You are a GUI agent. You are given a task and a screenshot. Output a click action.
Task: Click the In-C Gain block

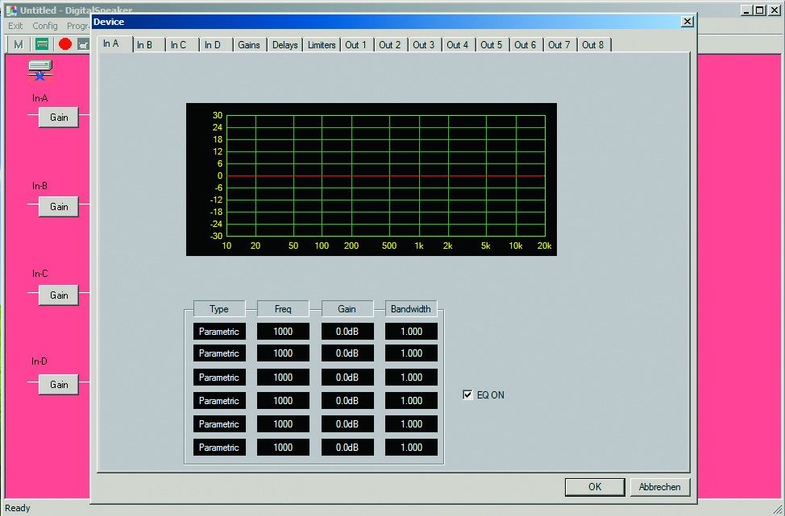59,295
